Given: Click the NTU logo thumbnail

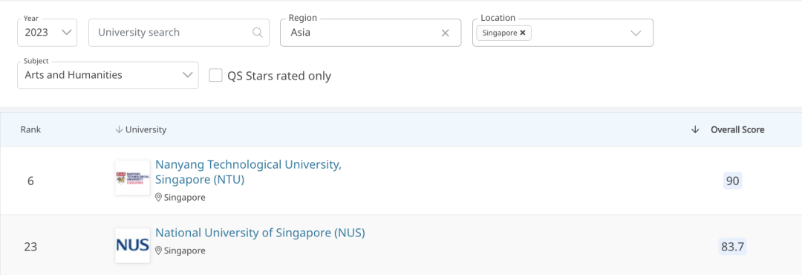Looking at the screenshot, I should click(x=132, y=178).
